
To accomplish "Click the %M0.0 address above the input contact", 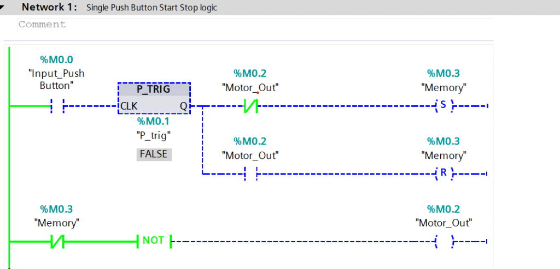I will point(56,59).
